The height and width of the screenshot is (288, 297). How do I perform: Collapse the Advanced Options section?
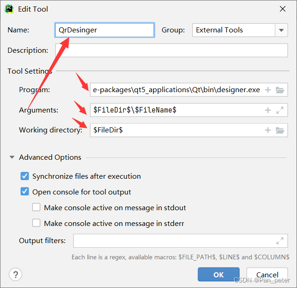click(x=12, y=157)
